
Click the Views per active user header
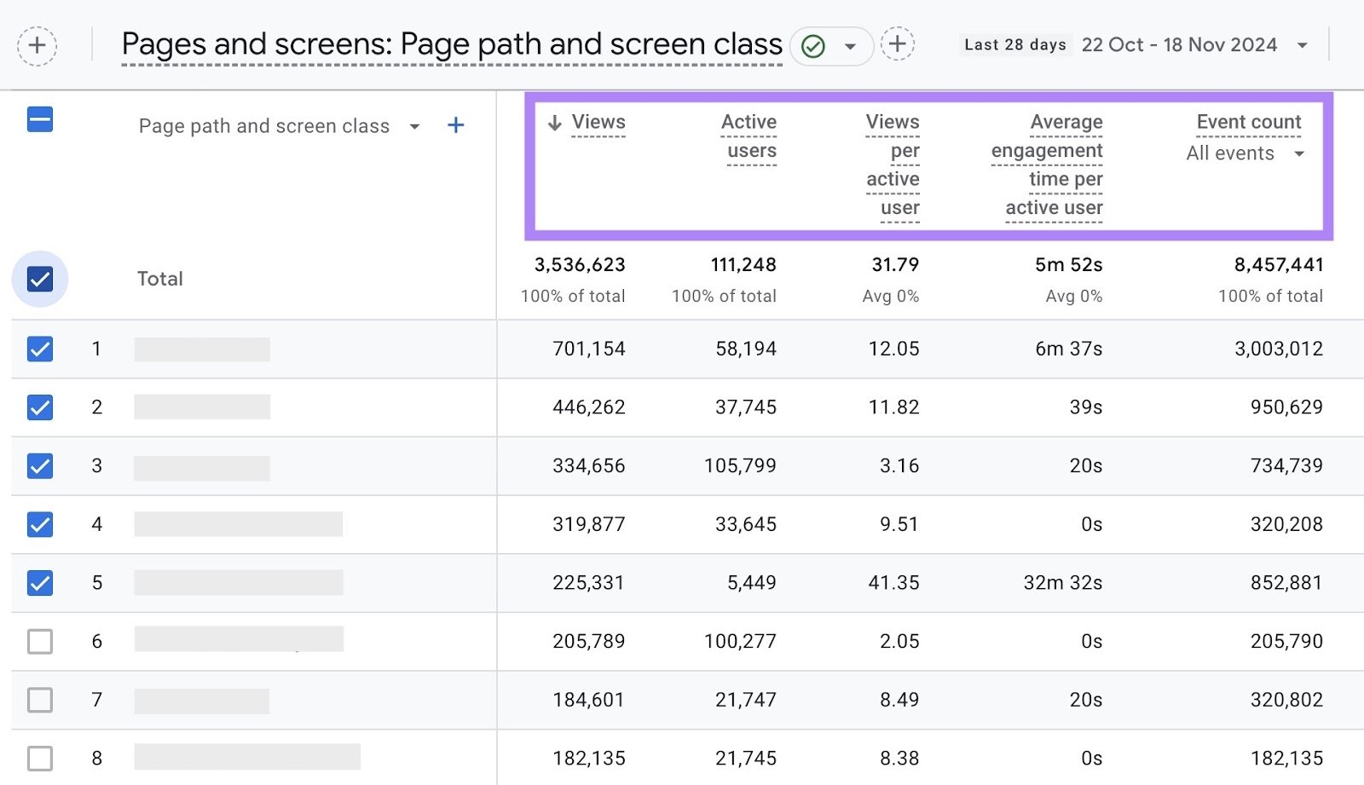point(893,165)
